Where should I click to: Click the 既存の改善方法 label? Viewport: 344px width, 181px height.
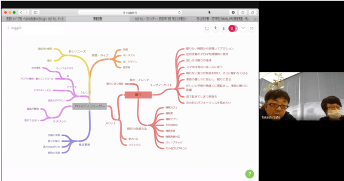tap(137, 129)
